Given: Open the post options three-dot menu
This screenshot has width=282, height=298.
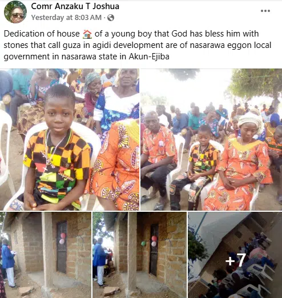Looking at the screenshot, I should click(265, 11).
